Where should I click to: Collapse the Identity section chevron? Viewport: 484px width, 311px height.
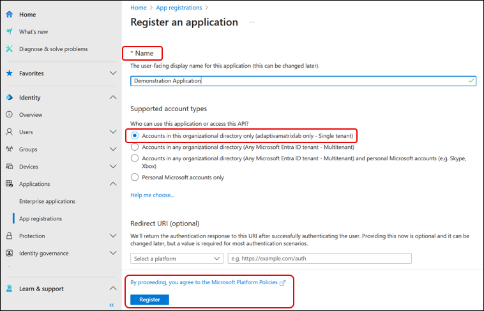(x=113, y=97)
